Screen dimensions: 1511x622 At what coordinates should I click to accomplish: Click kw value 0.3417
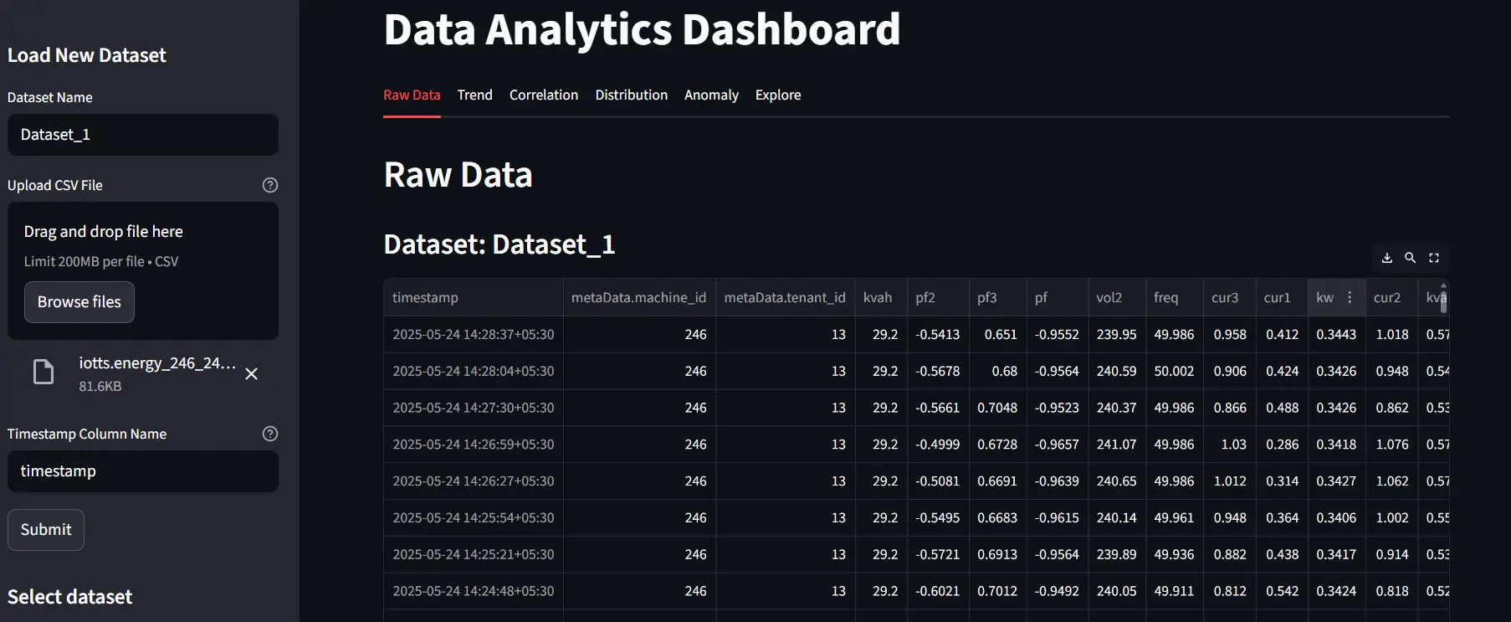tap(1336, 554)
